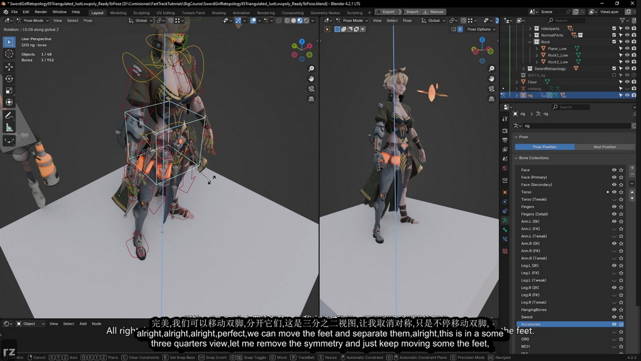
Task: Star the Fingers bone collection
Action: point(621,206)
